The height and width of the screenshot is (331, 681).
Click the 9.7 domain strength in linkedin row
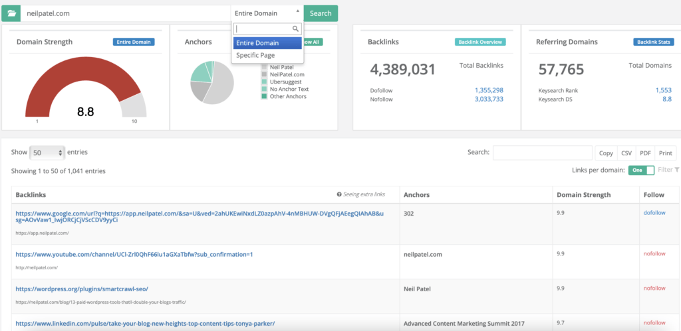(561, 323)
